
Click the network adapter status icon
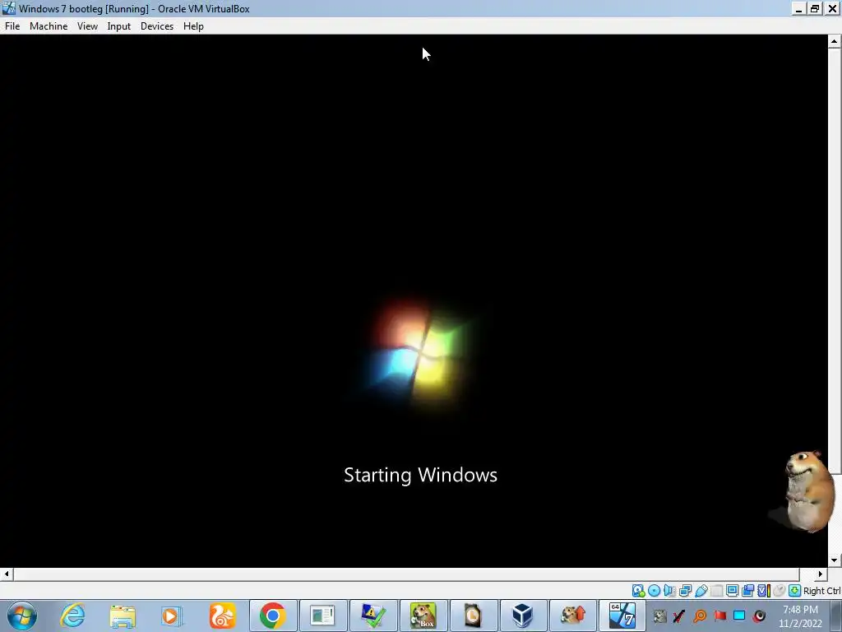tap(685, 591)
